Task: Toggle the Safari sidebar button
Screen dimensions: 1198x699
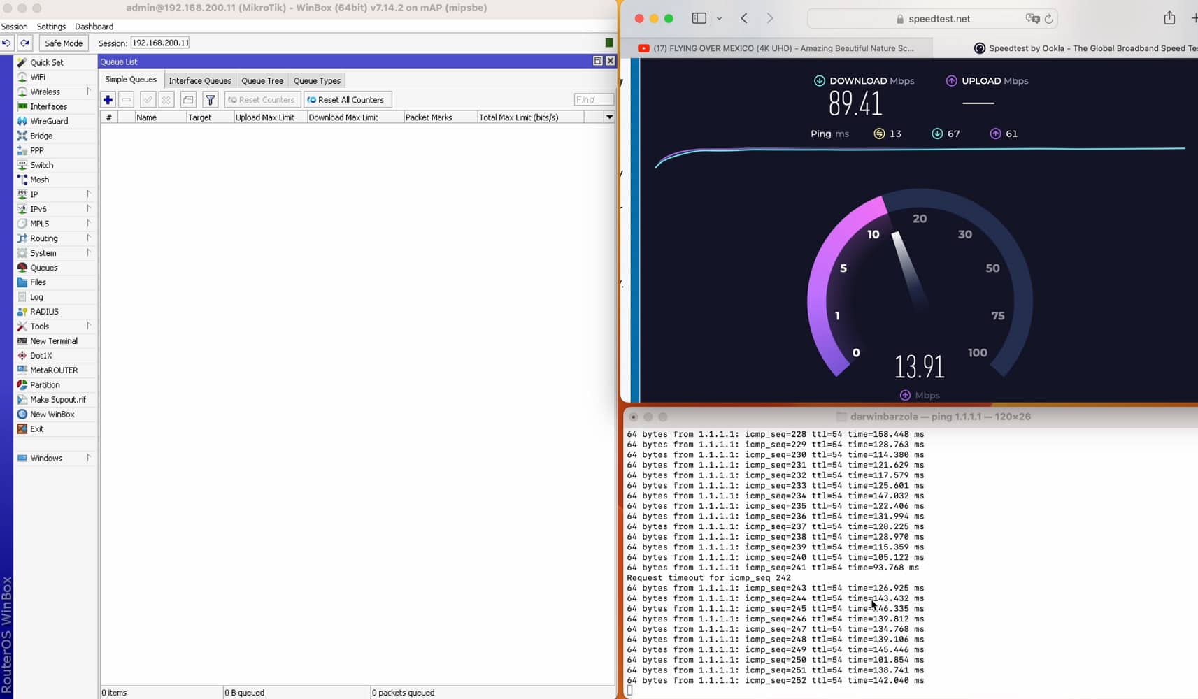Action: point(699,19)
